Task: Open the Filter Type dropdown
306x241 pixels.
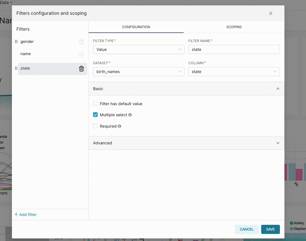Action: pos(139,49)
